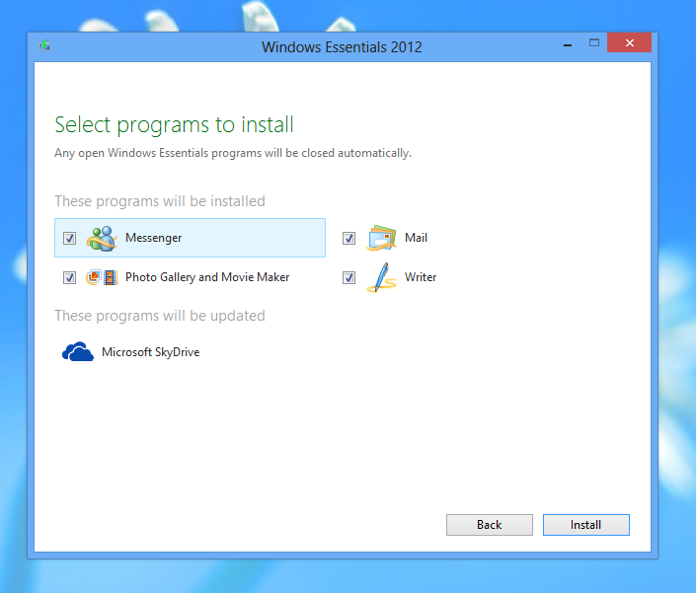Click the 'Windows Essentials 2012' title text
696x593 pixels.
[x=342, y=47]
